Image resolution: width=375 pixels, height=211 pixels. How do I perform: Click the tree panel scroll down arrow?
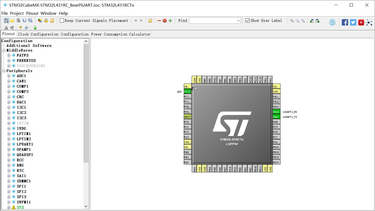86,207
